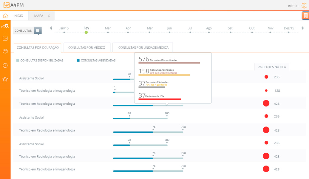Click the Pacientes na Fila header button
The width and height of the screenshot is (309, 179).
coord(271,67)
